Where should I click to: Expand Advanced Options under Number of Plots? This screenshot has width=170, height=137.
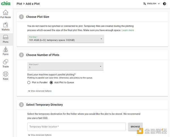pyautogui.click(x=40, y=91)
